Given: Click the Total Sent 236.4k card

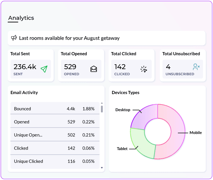Looking at the screenshot, I should click(31, 66).
